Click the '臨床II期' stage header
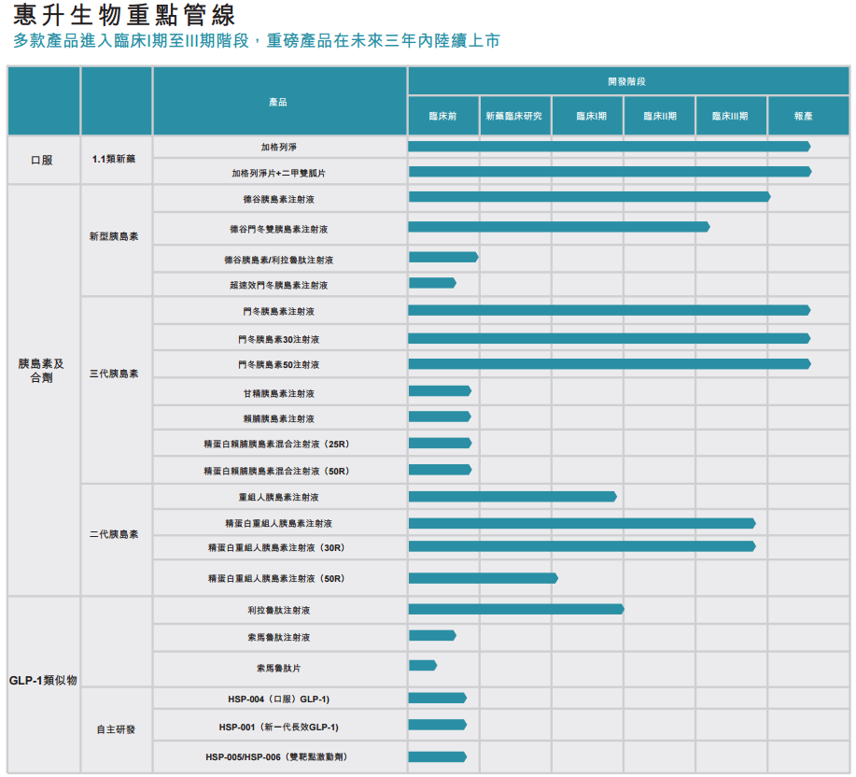 pyautogui.click(x=660, y=116)
